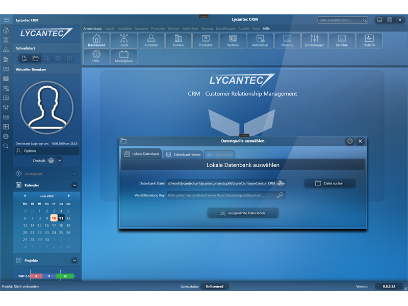The image size is (408, 306).
Task: Click the version number 0.8.5.82
Action: coord(389,286)
